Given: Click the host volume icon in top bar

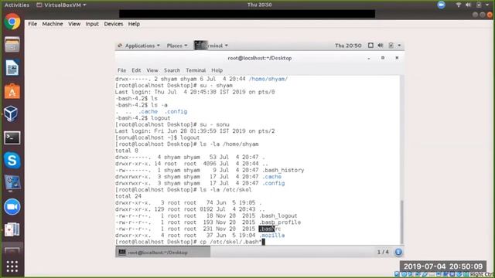Looking at the screenshot, I should pos(468,5).
